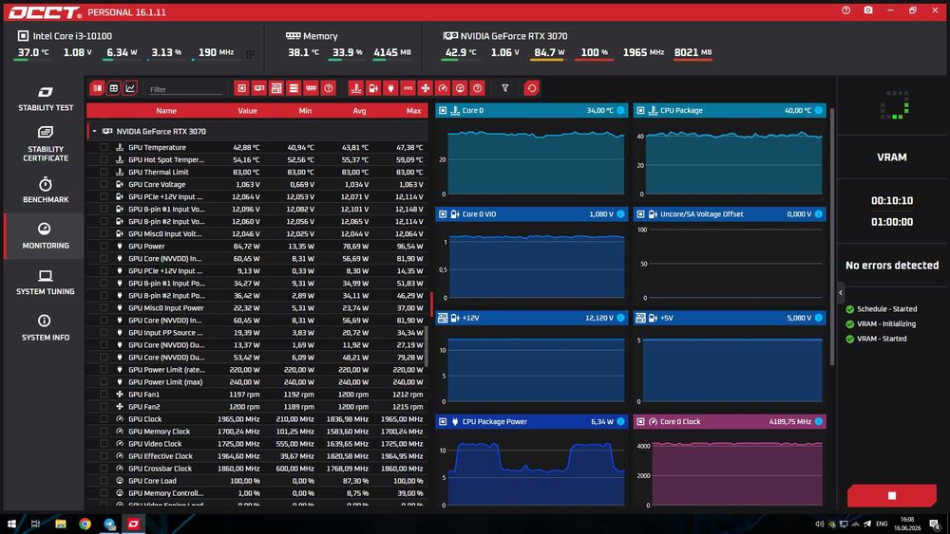This screenshot has width=950, height=534.
Task: Check the GPU Temperature row checkbox
Action: point(104,147)
